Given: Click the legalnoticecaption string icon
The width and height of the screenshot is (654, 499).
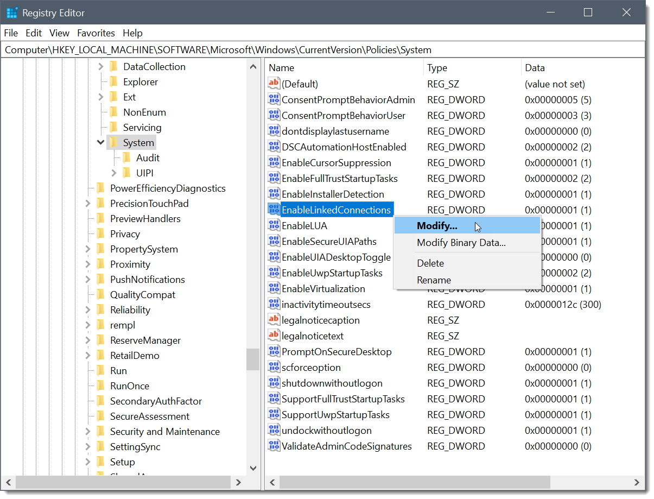Looking at the screenshot, I should click(274, 320).
